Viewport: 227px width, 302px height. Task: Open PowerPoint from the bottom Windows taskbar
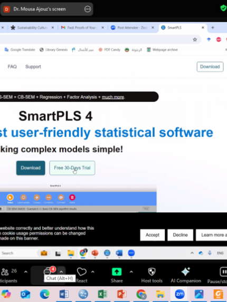tap(122, 294)
